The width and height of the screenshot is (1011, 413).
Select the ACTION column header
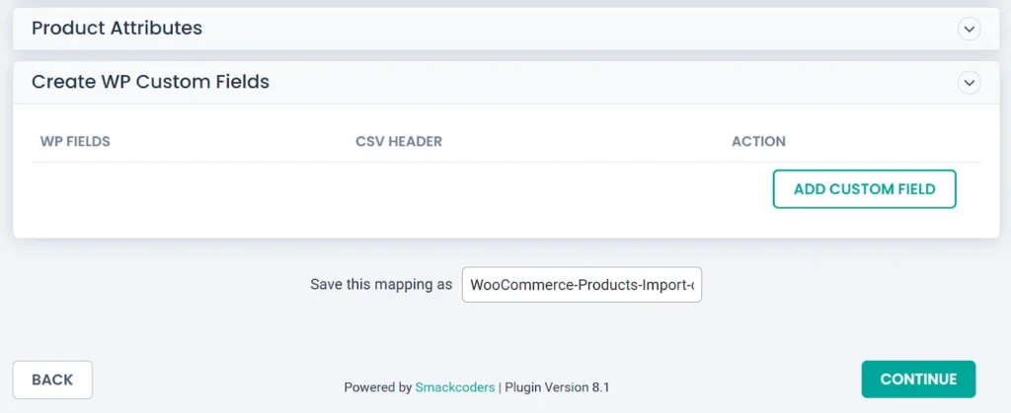758,141
